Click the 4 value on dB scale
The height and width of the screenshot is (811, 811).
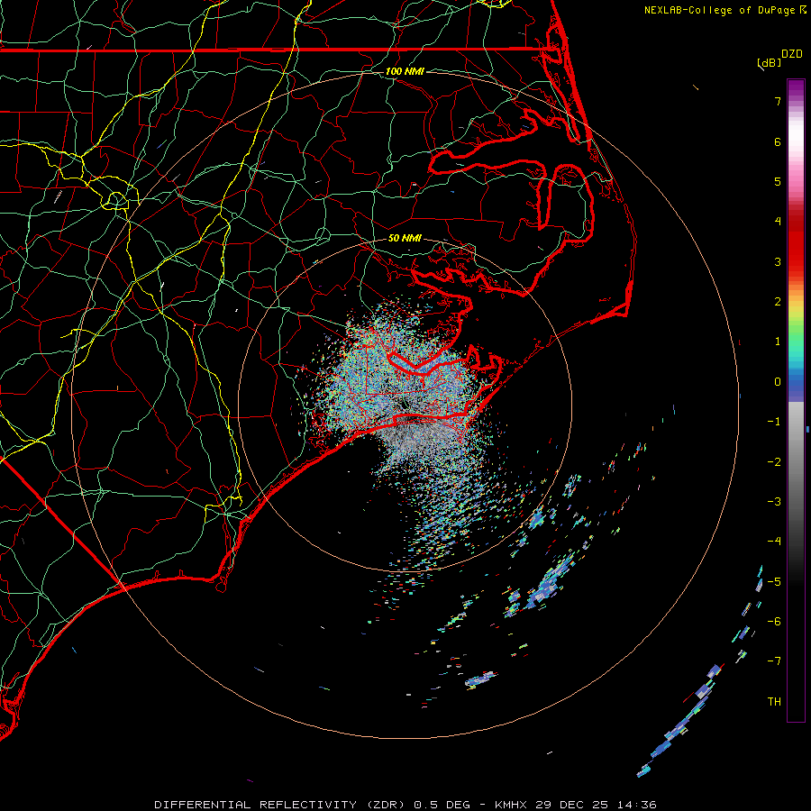778,222
